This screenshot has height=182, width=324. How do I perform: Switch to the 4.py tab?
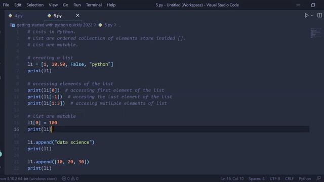click(19, 16)
